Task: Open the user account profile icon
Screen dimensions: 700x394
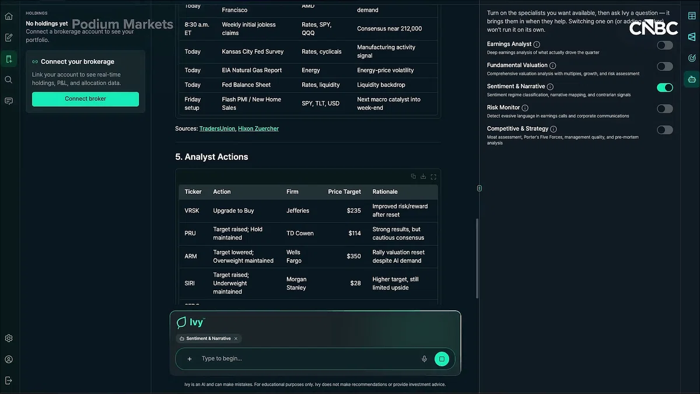Action: [9, 360]
